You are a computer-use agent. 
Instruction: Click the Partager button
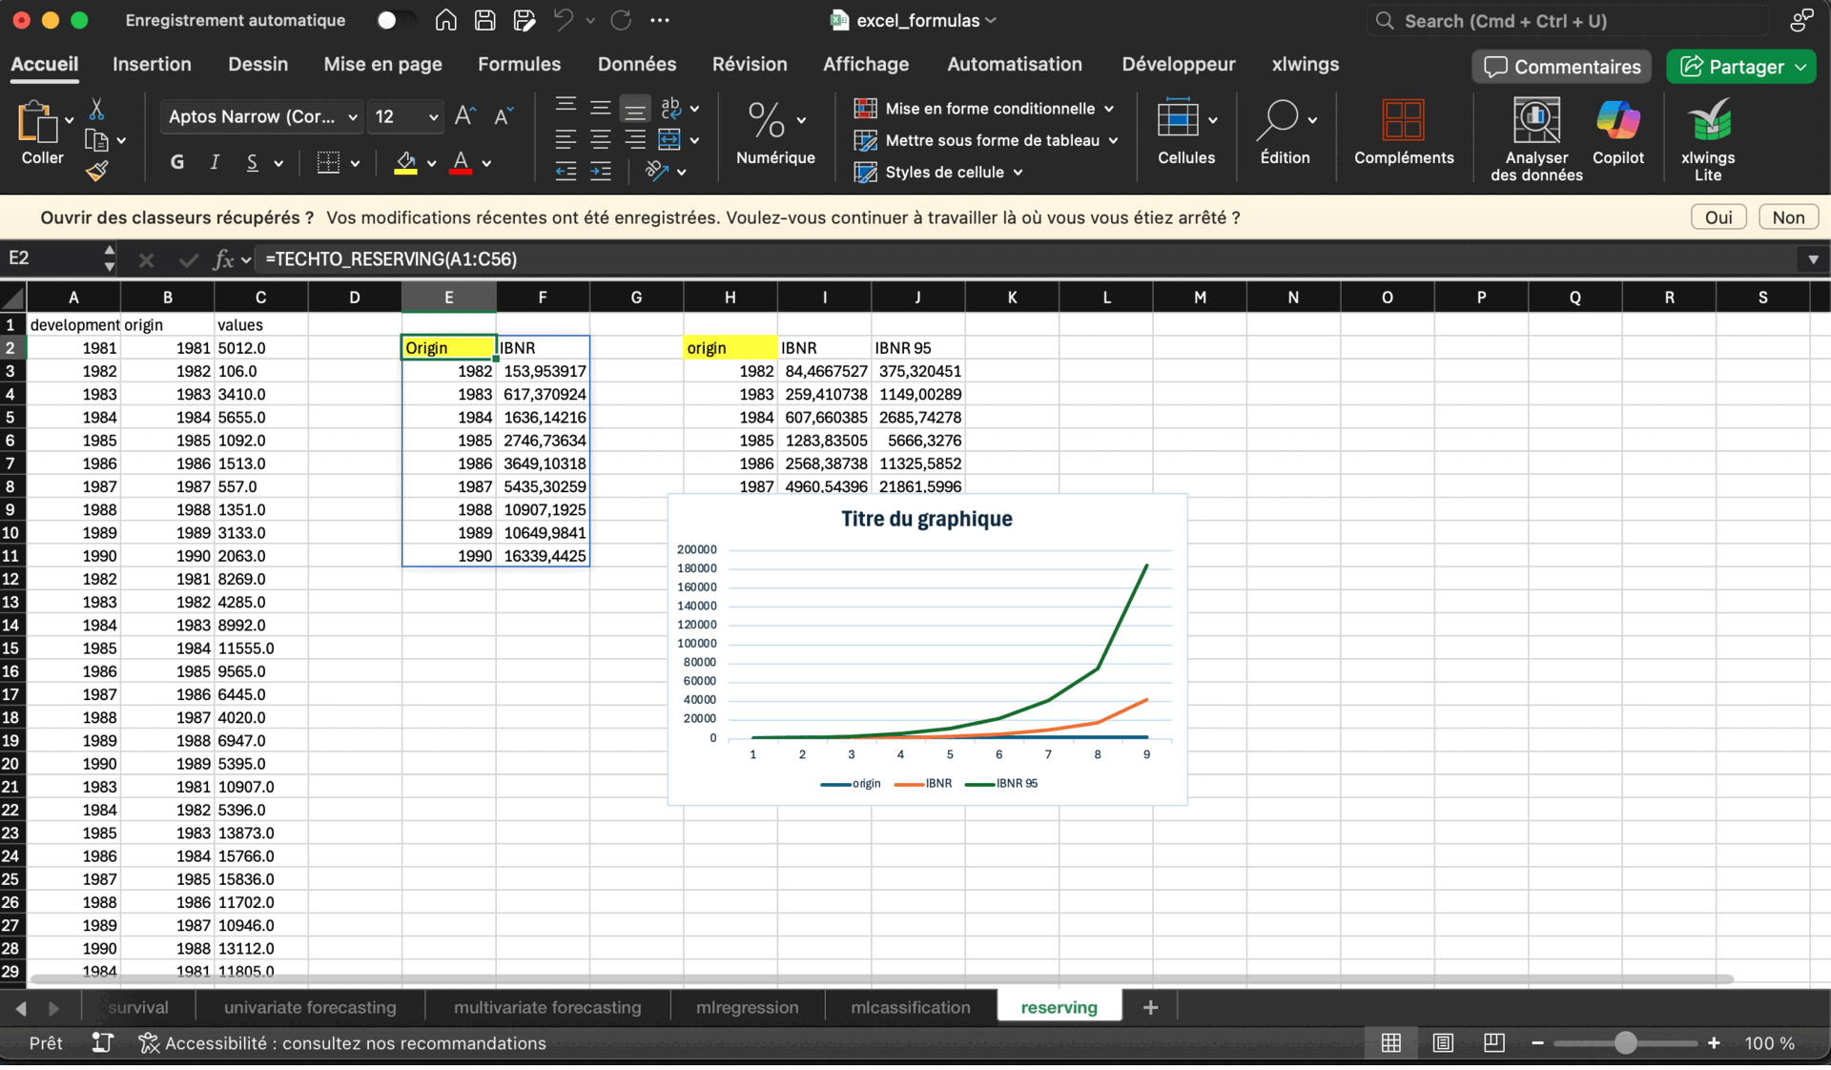click(1740, 67)
